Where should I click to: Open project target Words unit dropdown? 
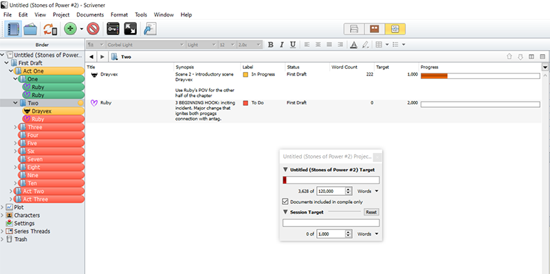coord(368,192)
